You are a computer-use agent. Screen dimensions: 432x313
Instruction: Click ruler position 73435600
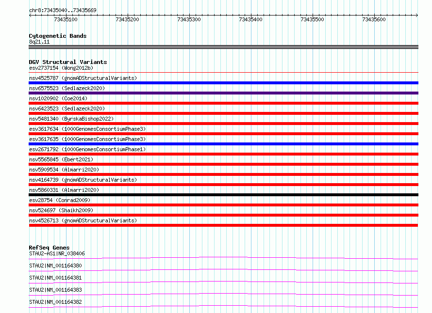[374, 19]
